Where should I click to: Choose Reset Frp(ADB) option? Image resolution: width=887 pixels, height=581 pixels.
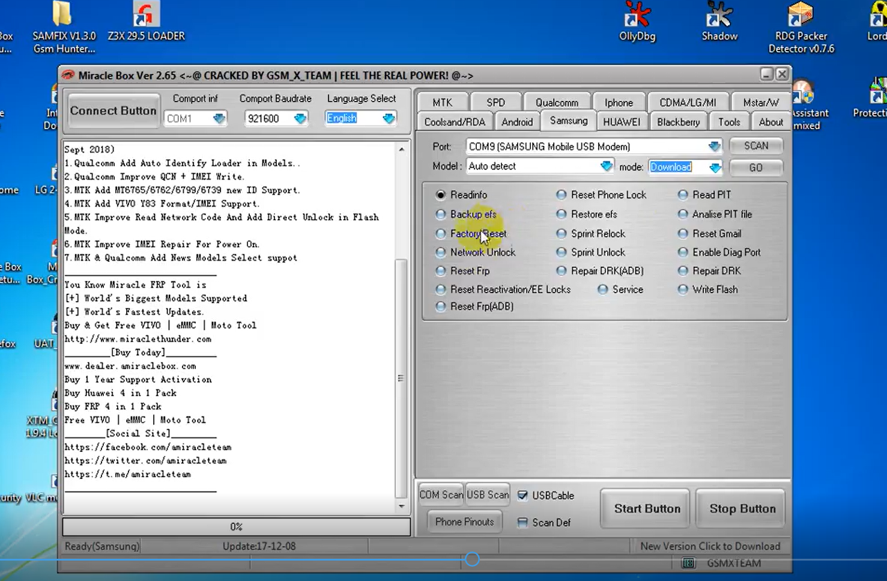(x=441, y=306)
